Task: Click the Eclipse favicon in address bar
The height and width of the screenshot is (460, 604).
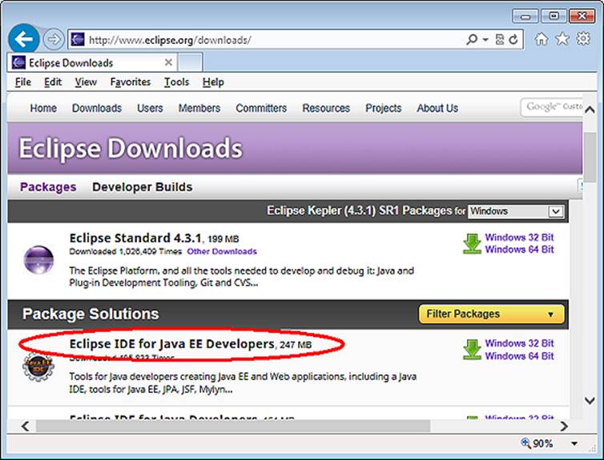Action: point(78,39)
